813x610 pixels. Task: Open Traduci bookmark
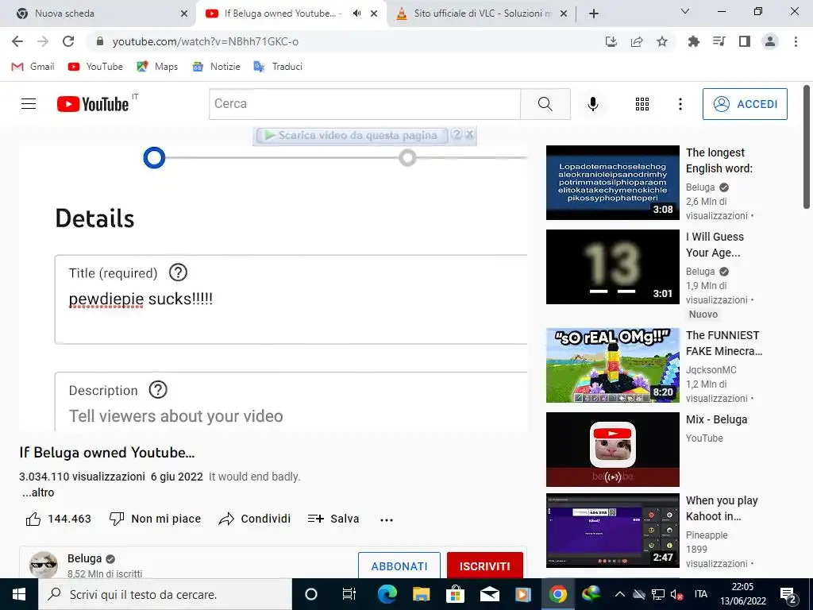point(278,67)
